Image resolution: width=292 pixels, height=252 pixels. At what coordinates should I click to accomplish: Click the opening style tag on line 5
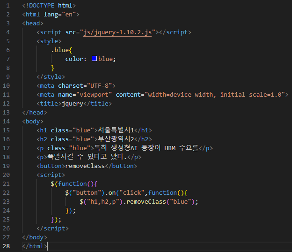49,41
